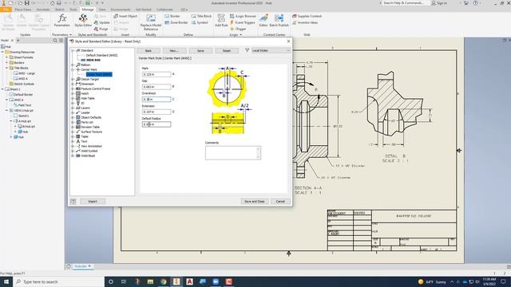Expand the Balloon style node
Screen dimensions: 511x287
click(73, 65)
